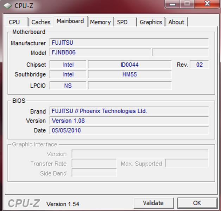221x211 pixels.
Task: Select the Mainboard tab
Action: pos(70,21)
